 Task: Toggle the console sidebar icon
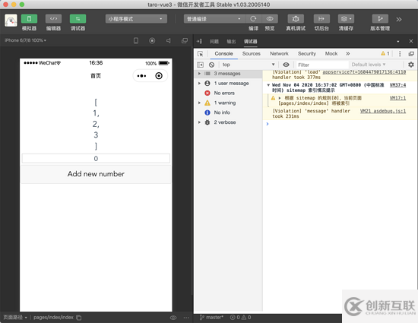(200, 65)
